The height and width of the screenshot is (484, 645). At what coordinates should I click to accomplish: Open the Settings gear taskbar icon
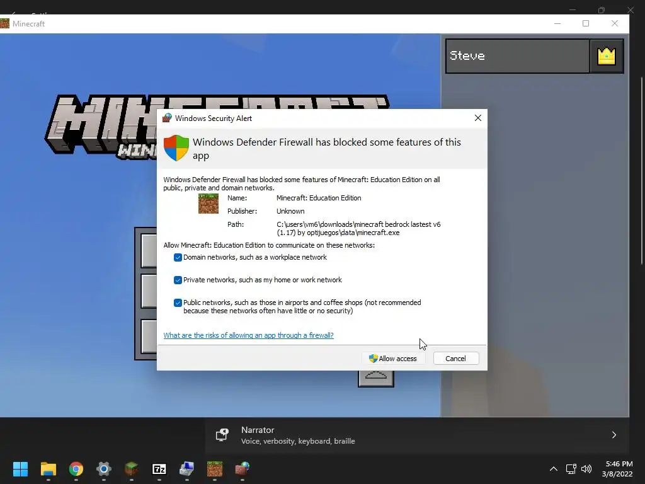104,469
